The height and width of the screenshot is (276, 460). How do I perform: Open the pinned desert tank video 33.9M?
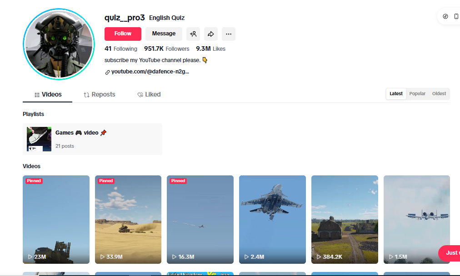[128, 219]
